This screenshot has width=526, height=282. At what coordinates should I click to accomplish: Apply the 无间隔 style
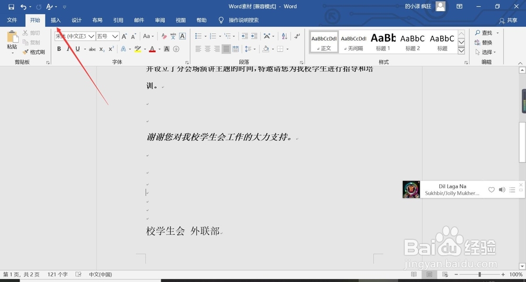[x=353, y=42]
